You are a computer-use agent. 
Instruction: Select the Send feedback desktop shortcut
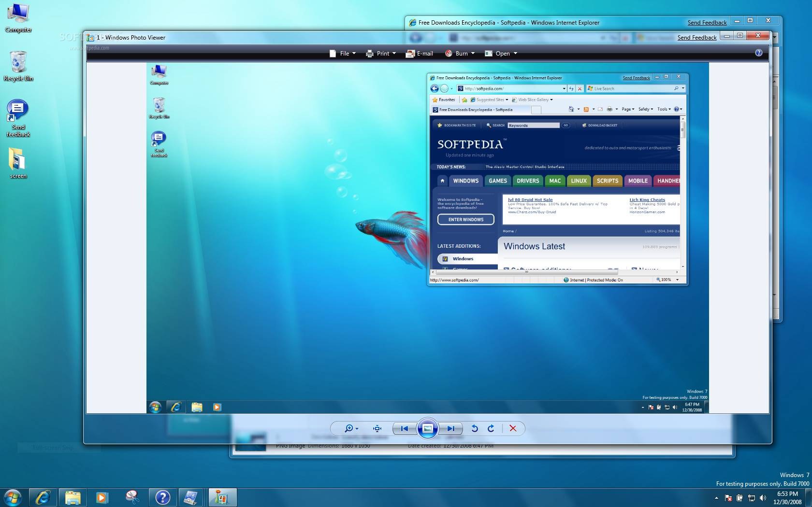tap(18, 119)
